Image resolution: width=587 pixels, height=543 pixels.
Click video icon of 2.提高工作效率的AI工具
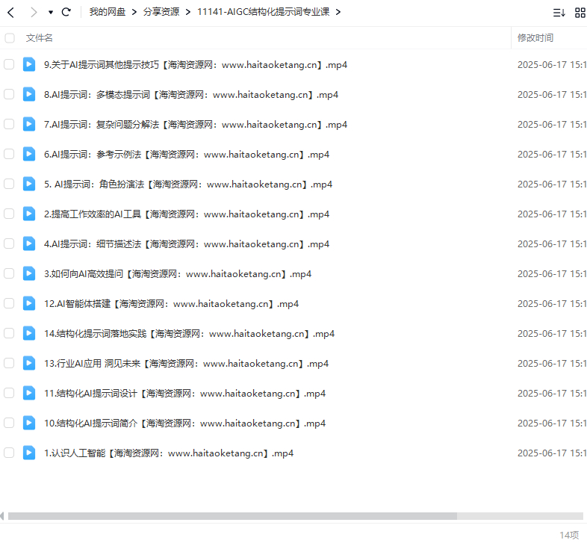pos(29,214)
